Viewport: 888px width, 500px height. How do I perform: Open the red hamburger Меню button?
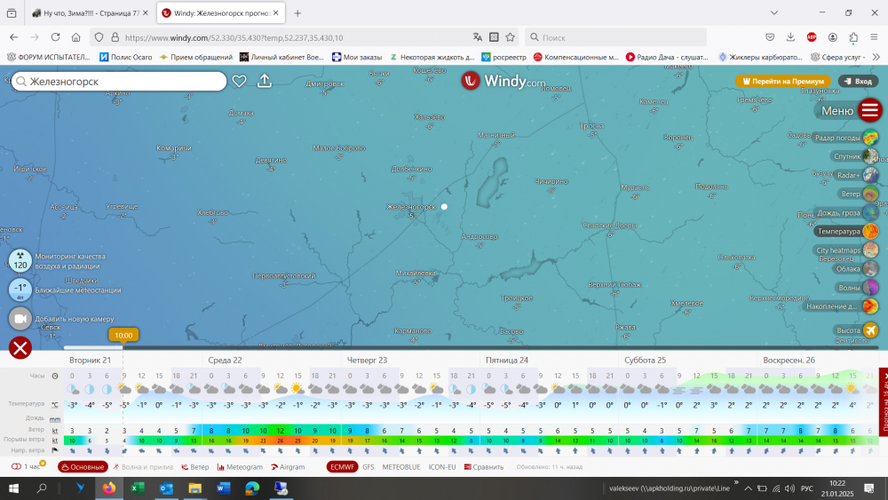click(869, 110)
